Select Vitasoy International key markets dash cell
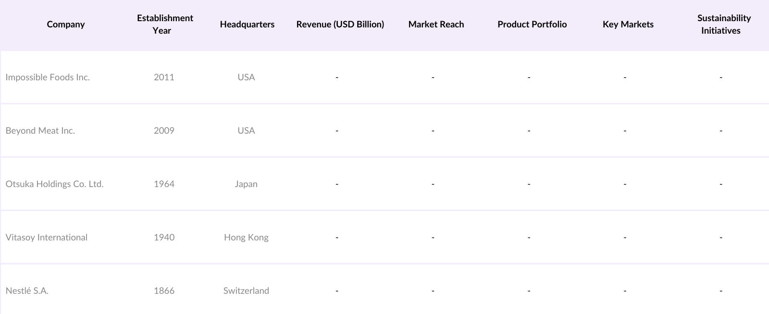The image size is (769, 314). [x=625, y=238]
